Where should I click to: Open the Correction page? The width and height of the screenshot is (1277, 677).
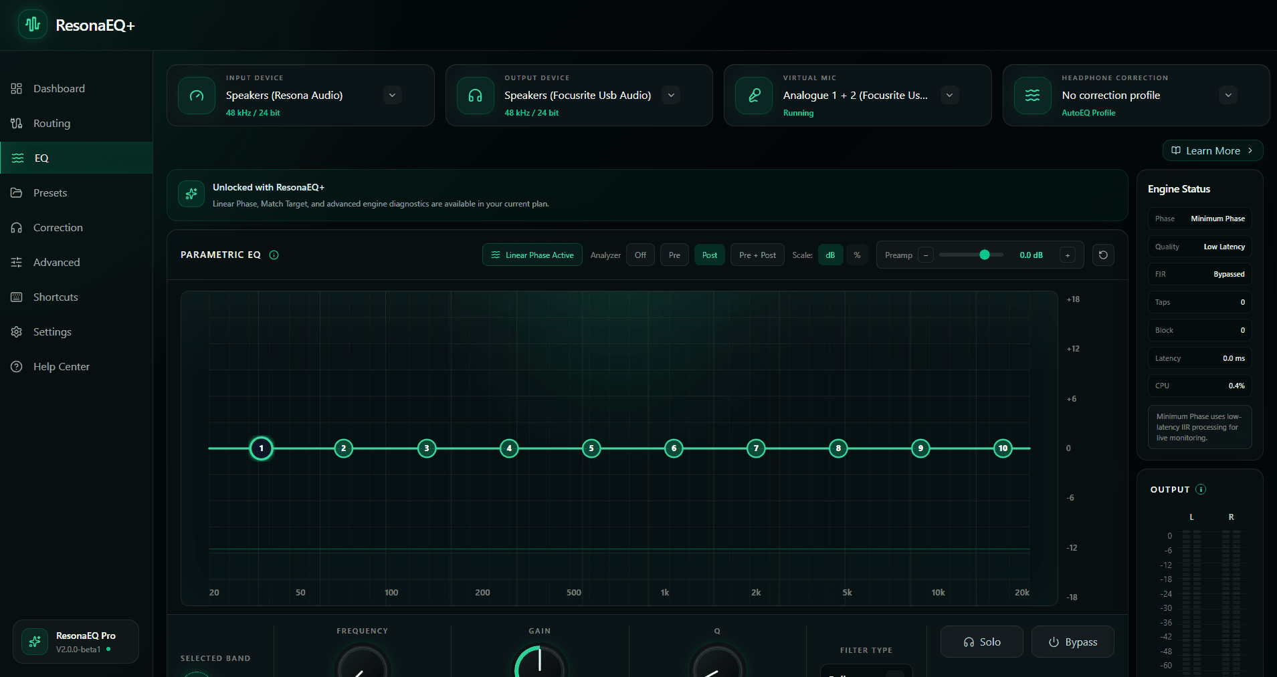(x=76, y=227)
